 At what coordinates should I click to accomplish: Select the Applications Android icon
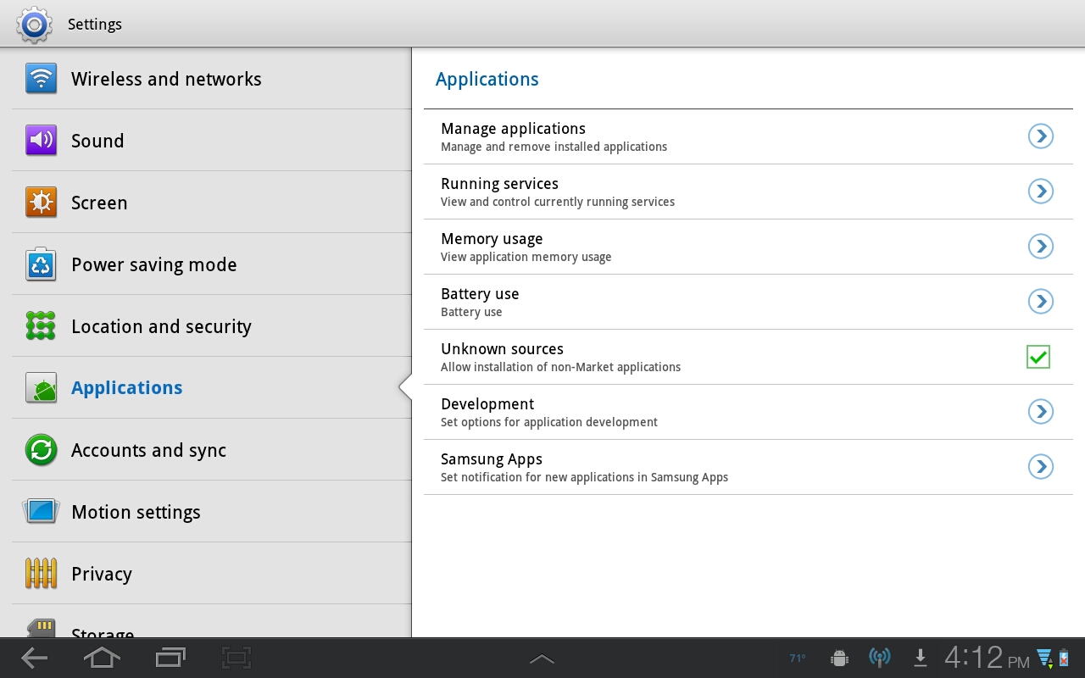[x=41, y=387]
